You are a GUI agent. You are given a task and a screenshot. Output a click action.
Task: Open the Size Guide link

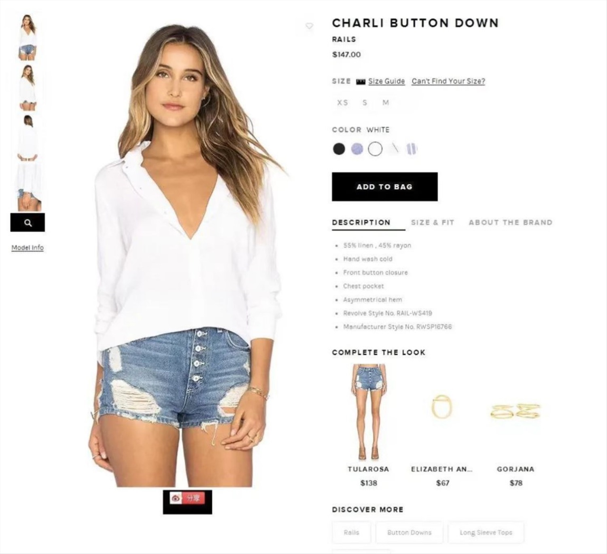[x=386, y=81]
